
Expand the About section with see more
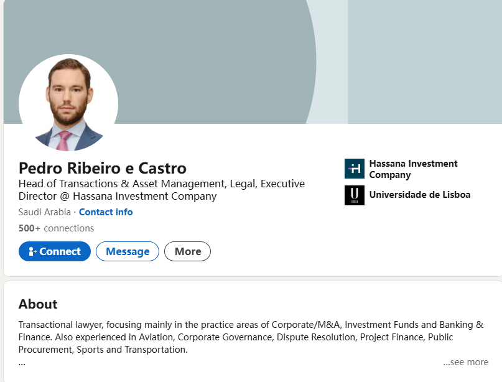pos(465,362)
